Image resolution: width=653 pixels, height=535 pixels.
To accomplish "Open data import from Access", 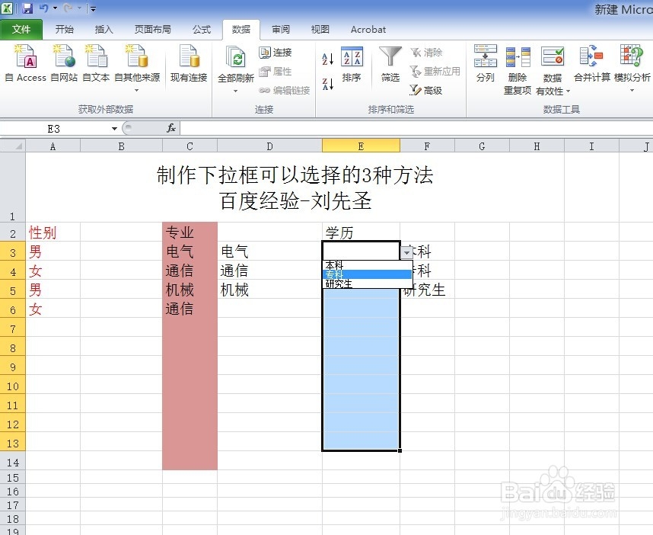I will click(x=24, y=65).
